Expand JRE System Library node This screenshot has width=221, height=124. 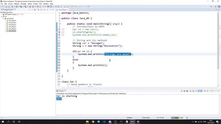click(x=2, y=14)
